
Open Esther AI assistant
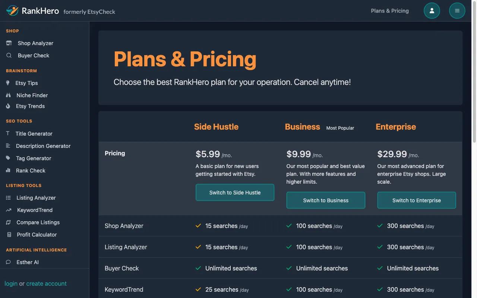[x=28, y=262]
